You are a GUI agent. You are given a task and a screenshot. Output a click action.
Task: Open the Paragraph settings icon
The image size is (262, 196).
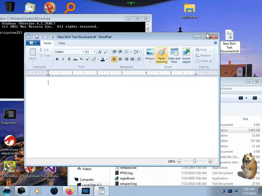click(x=139, y=59)
